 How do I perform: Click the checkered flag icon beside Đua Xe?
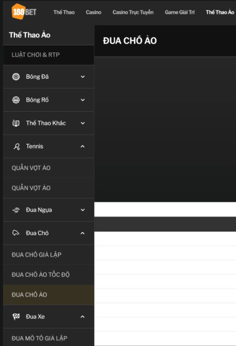16,317
